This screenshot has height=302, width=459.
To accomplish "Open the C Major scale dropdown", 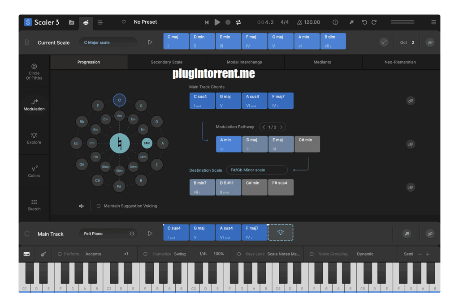I will click(x=108, y=43).
